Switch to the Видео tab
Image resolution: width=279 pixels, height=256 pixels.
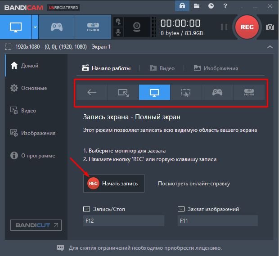162,68
